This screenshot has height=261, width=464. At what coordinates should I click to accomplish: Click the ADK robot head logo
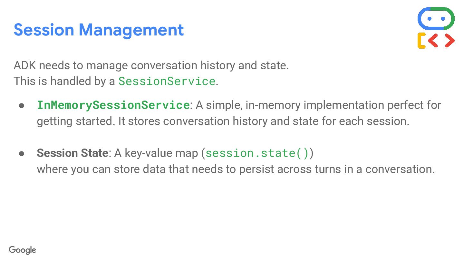(436, 18)
